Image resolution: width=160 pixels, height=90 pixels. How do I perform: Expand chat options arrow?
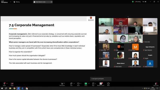pos(74,84)
